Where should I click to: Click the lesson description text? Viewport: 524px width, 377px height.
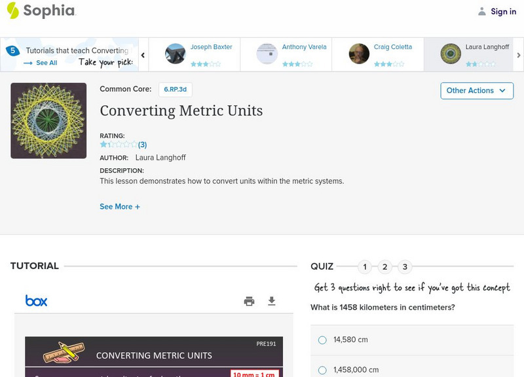pos(222,181)
